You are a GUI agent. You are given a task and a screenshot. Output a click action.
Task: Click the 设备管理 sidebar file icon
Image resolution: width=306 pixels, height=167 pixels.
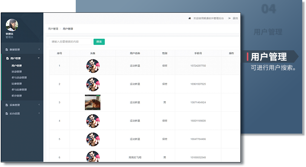[x=7, y=105]
